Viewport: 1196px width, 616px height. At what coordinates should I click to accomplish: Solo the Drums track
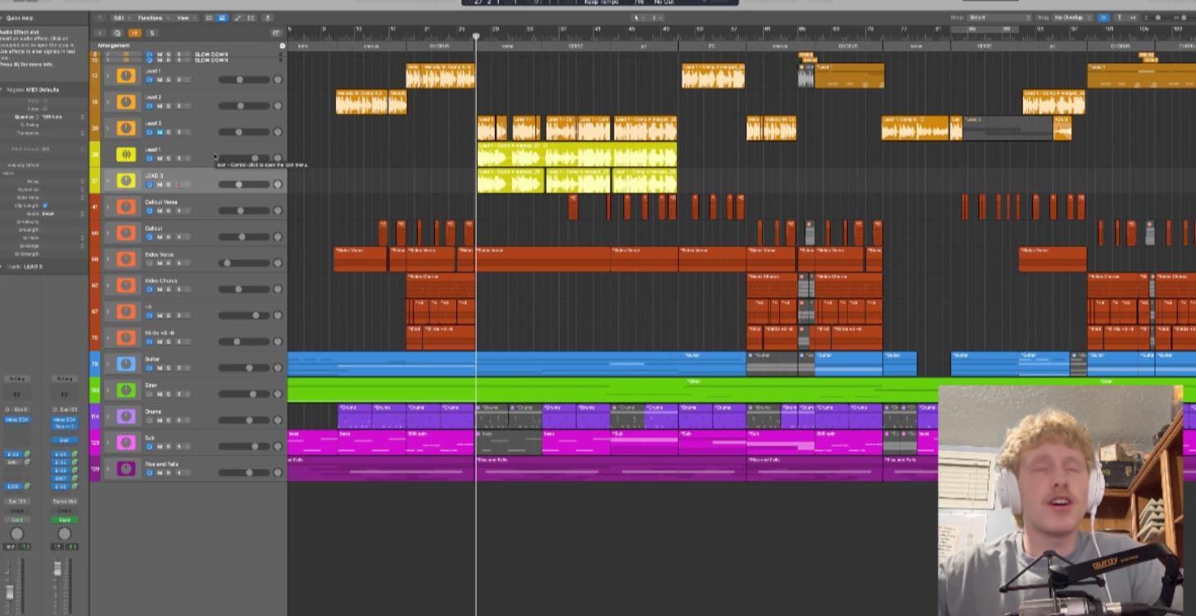[x=168, y=419]
